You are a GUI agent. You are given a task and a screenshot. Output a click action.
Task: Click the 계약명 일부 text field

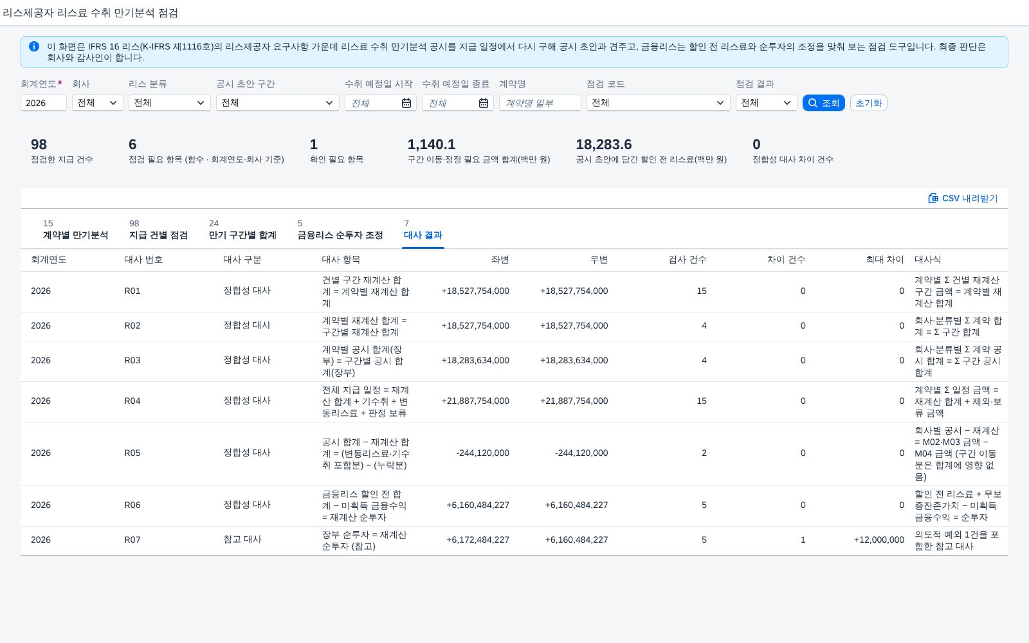coord(540,103)
